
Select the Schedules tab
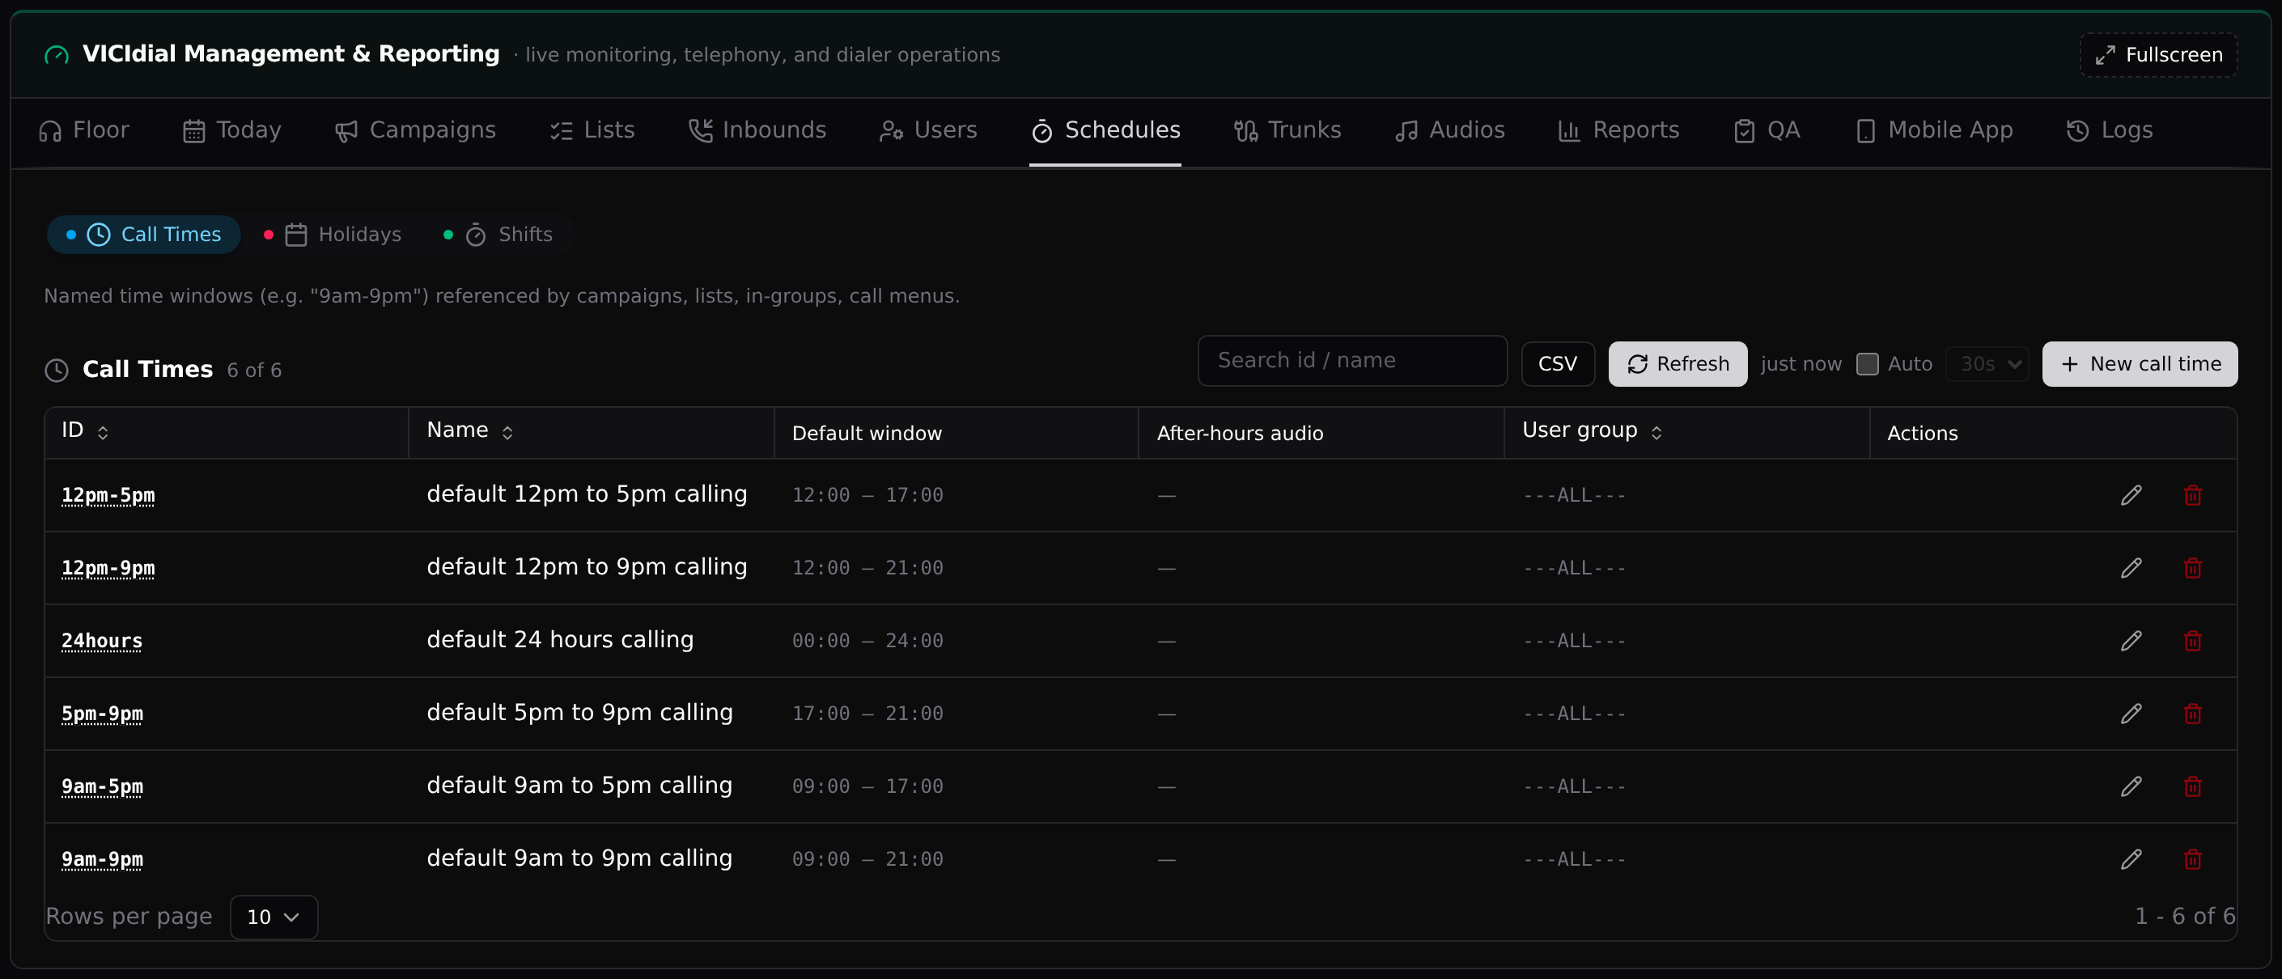[x=1105, y=130]
